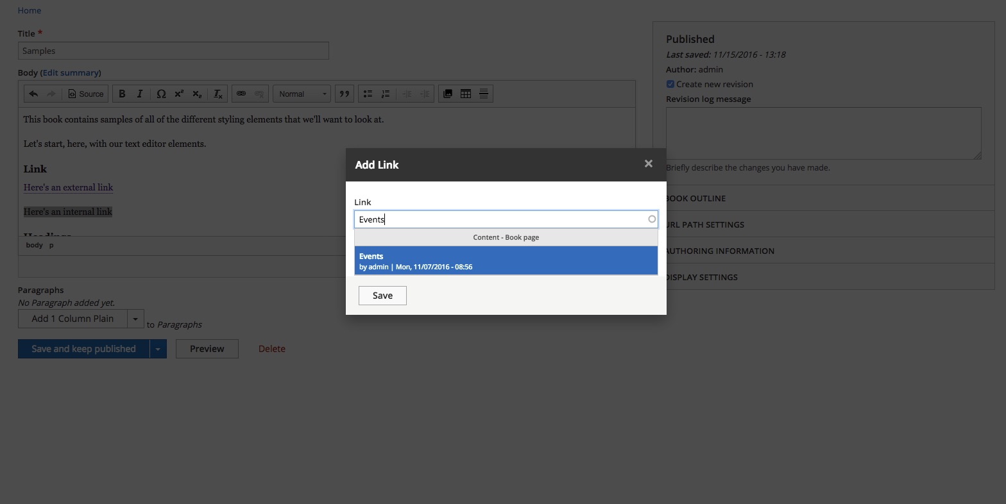Open the Save and keep published dropdown arrow

coord(158,349)
